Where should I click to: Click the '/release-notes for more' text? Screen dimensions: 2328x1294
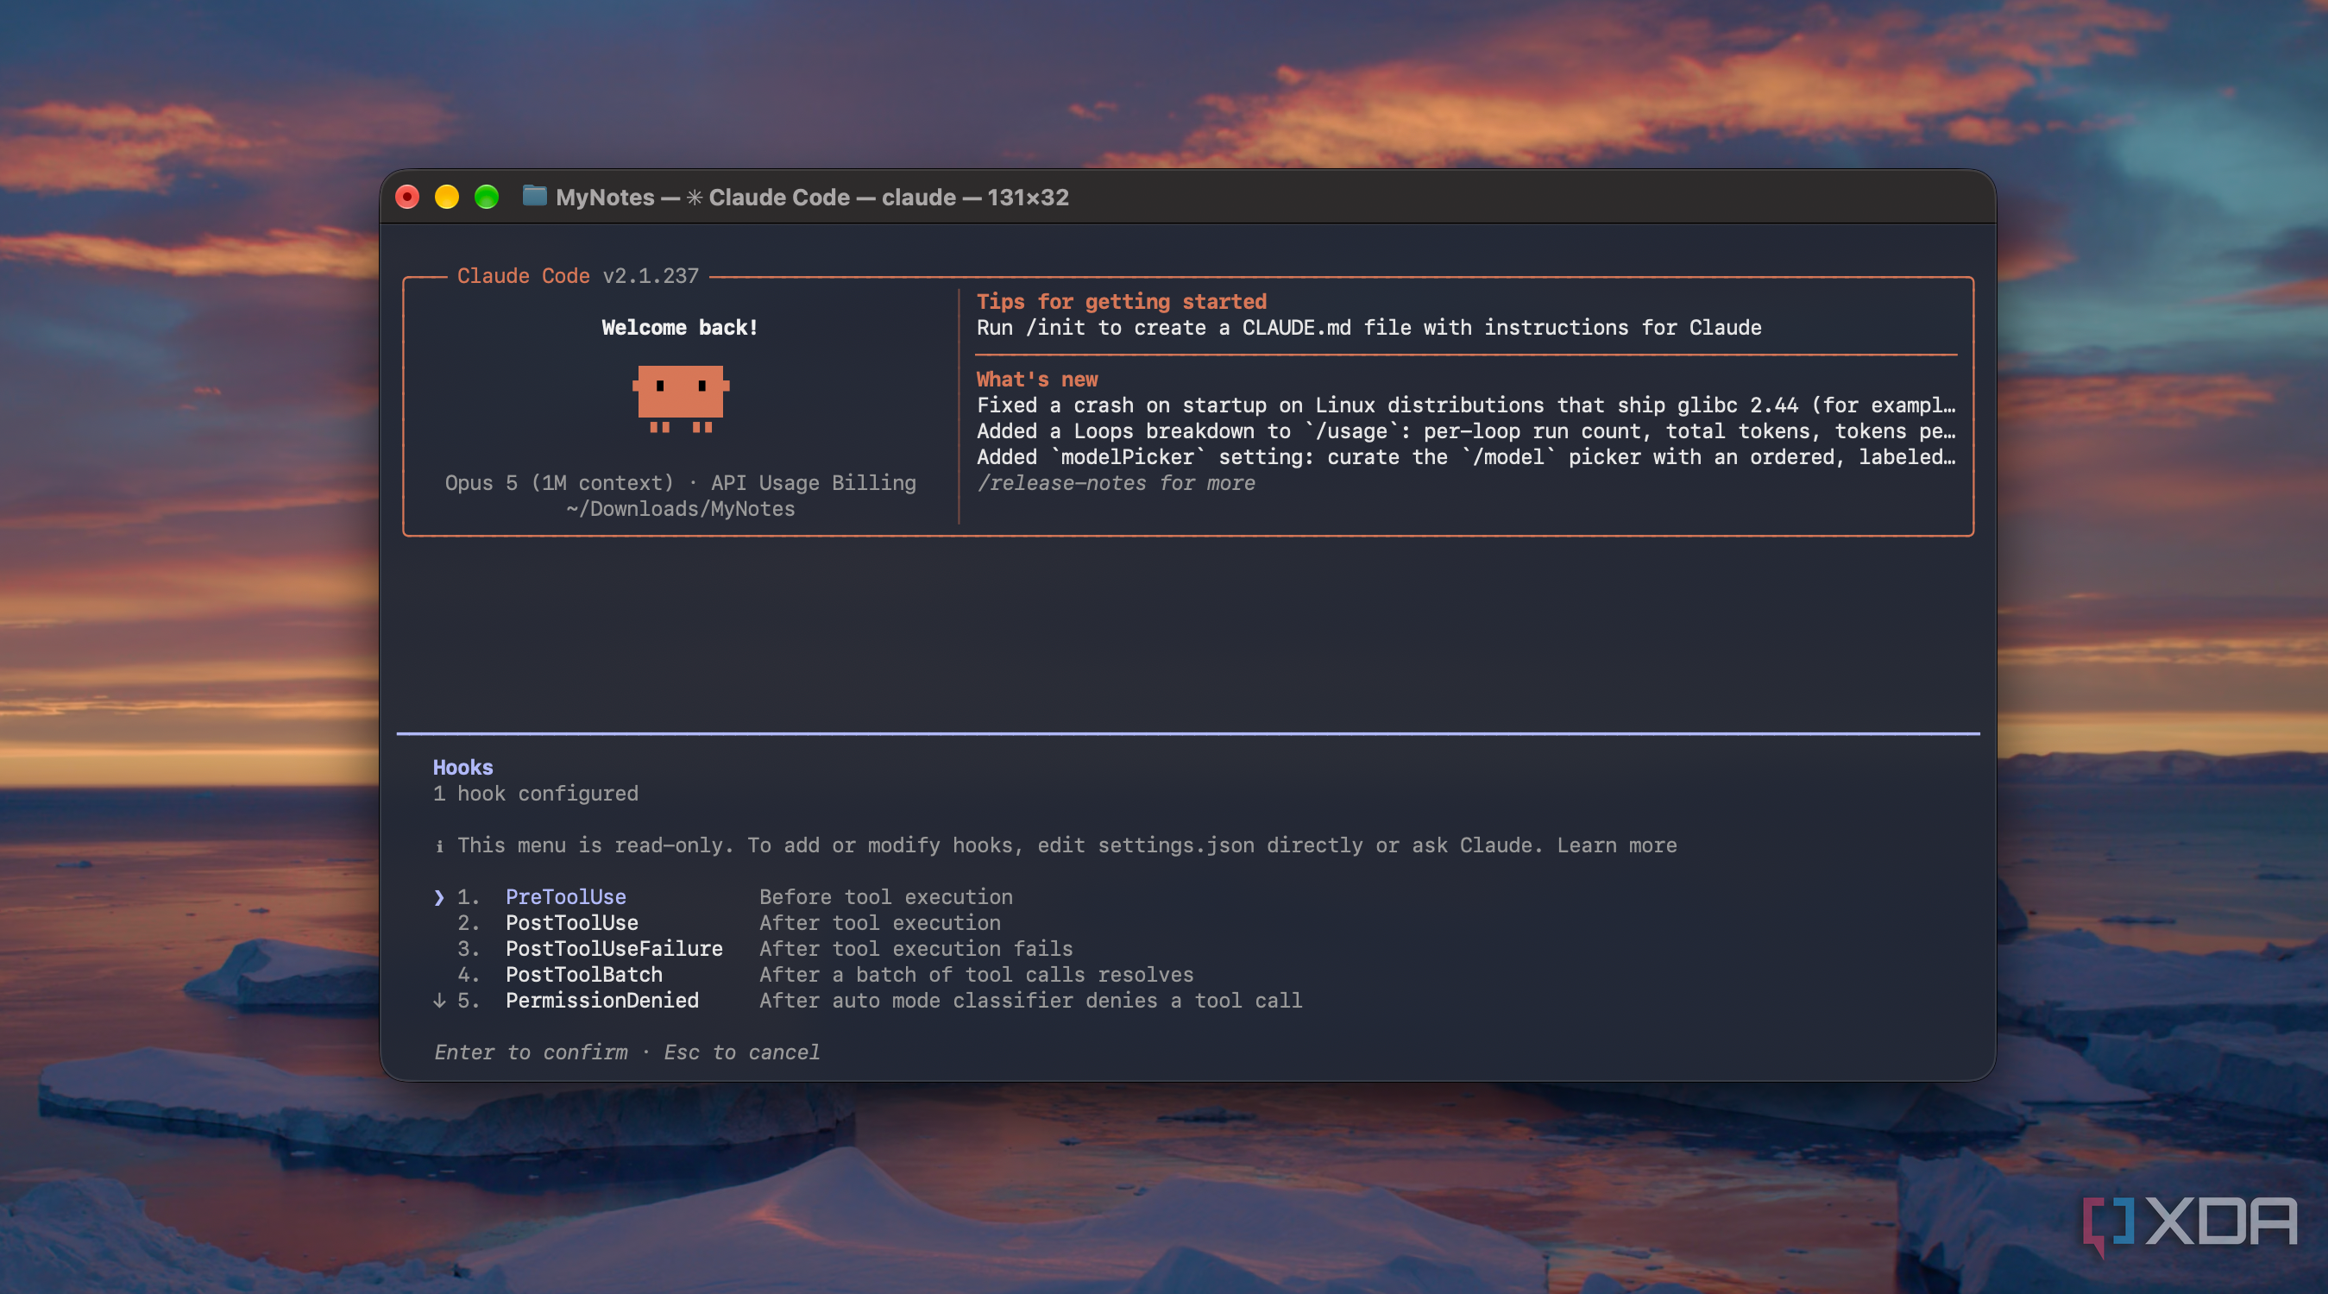click(1116, 482)
